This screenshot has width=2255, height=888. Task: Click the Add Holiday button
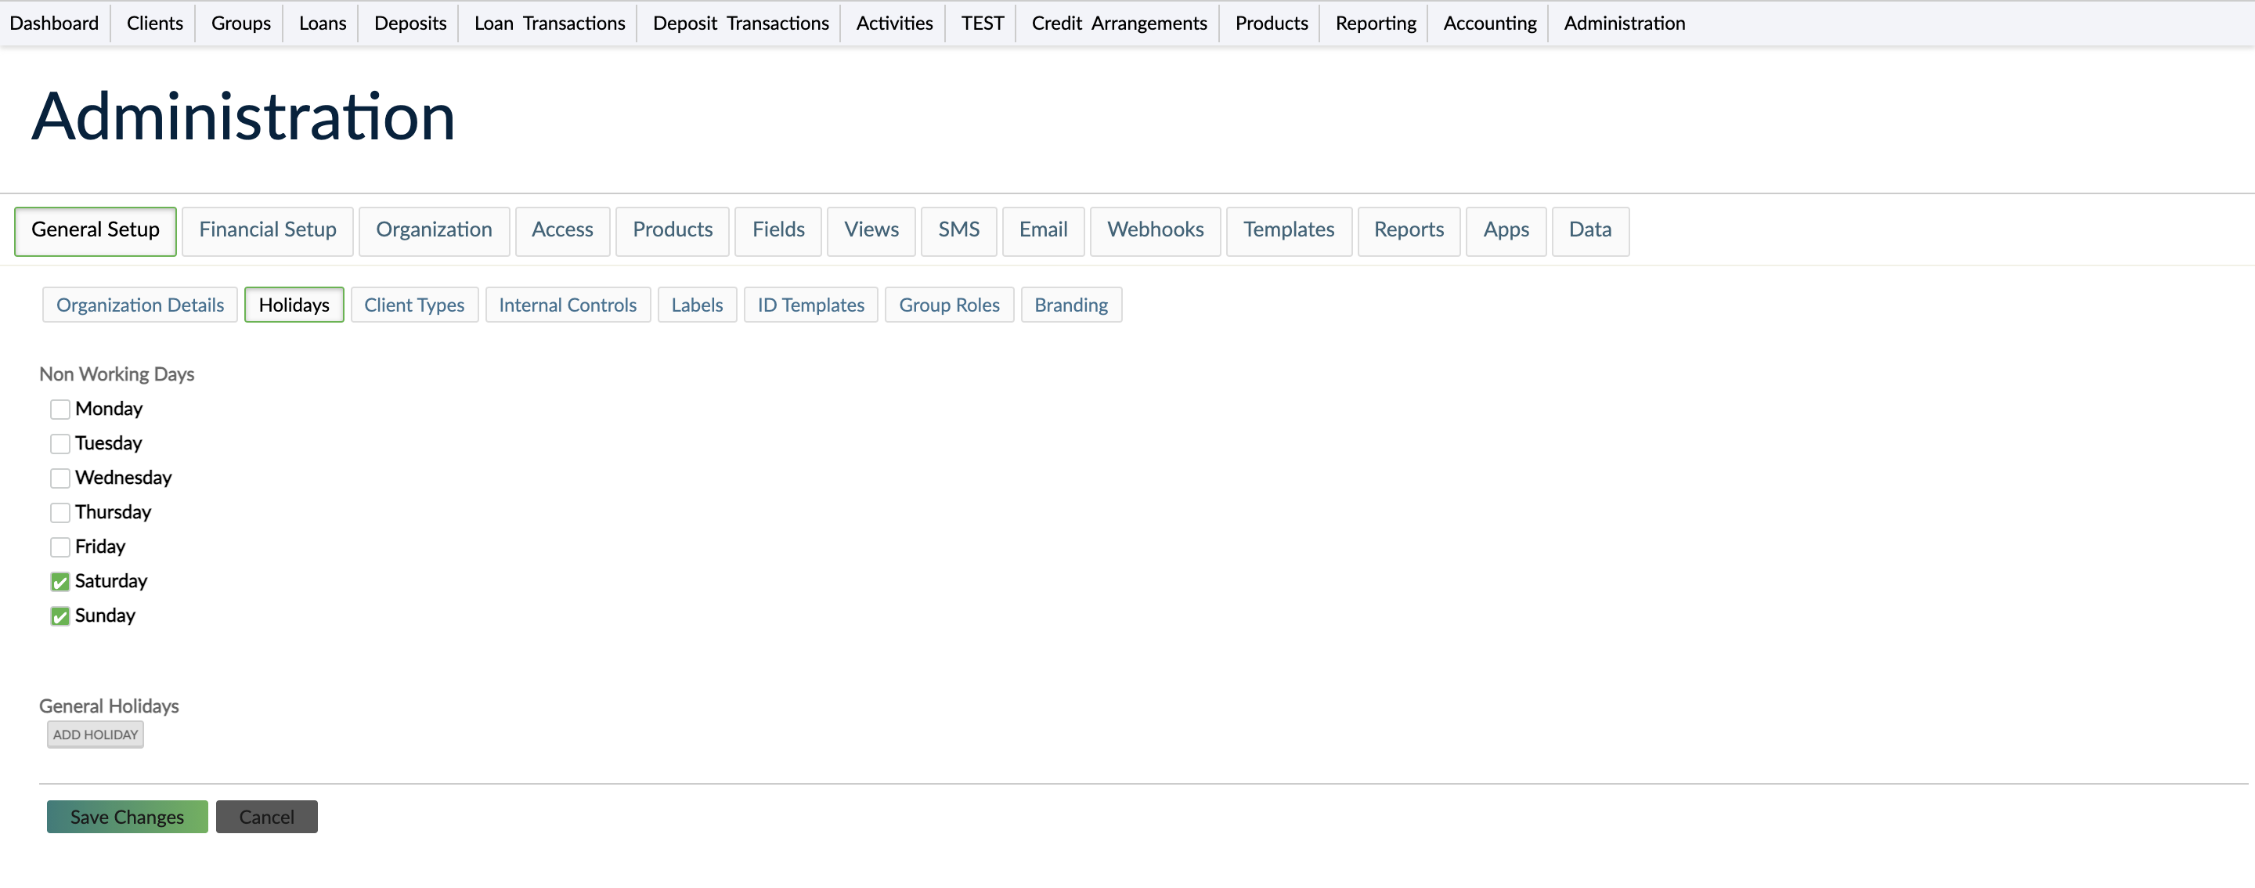96,735
